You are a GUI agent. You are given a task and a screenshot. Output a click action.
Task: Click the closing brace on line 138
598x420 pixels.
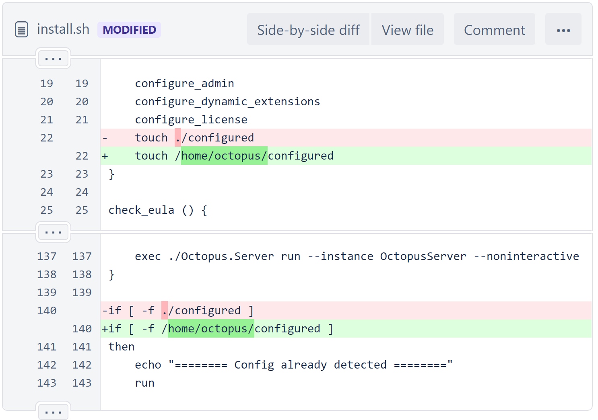click(111, 275)
